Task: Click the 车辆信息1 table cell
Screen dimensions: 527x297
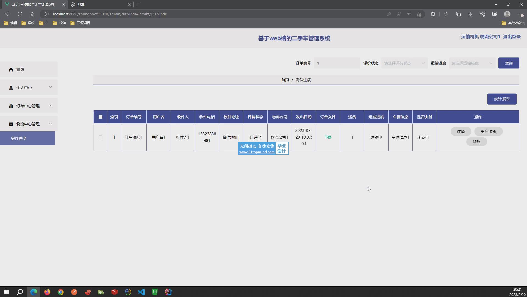Action: (400, 137)
